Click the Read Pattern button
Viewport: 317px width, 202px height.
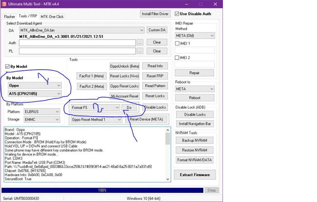tap(155, 86)
